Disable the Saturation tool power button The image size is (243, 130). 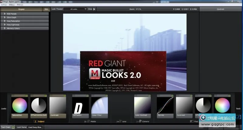click(x=26, y=96)
